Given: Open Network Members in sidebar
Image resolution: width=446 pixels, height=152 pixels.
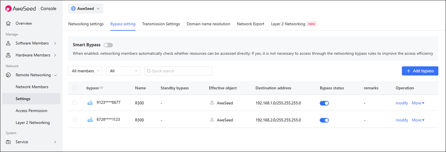Looking at the screenshot, I should [31, 87].
